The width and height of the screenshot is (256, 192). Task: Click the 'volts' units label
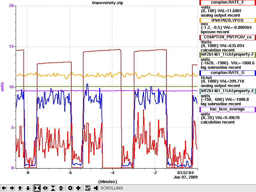(x=205, y=7)
